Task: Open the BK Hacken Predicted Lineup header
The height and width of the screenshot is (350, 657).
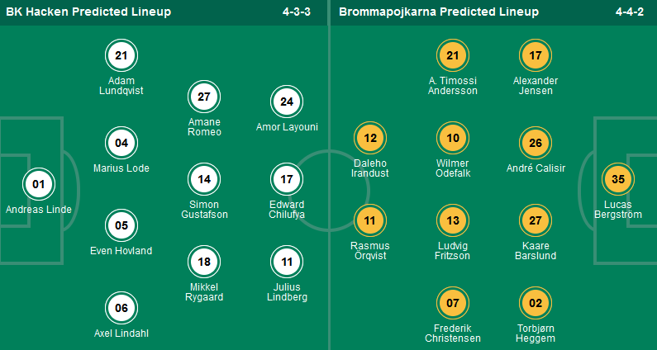Action: click(88, 12)
